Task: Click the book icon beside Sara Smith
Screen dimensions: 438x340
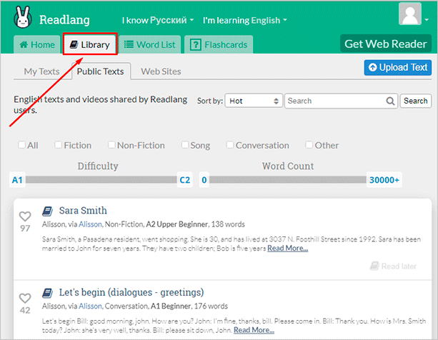Action: click(48, 211)
